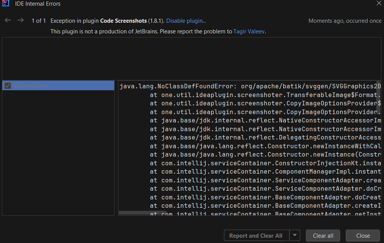Uncheck the stacktrace.txt attachment checkbox
384x243 pixels.
(x=8, y=85)
